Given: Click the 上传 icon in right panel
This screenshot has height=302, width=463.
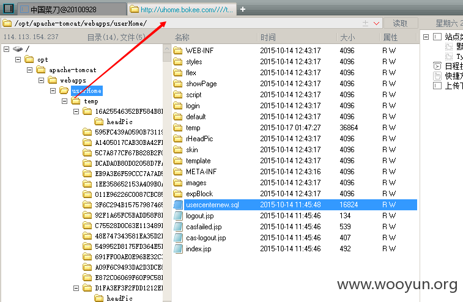Looking at the screenshot, I should (437, 86).
